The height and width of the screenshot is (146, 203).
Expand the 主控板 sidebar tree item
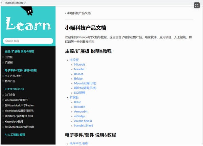[3, 57]
